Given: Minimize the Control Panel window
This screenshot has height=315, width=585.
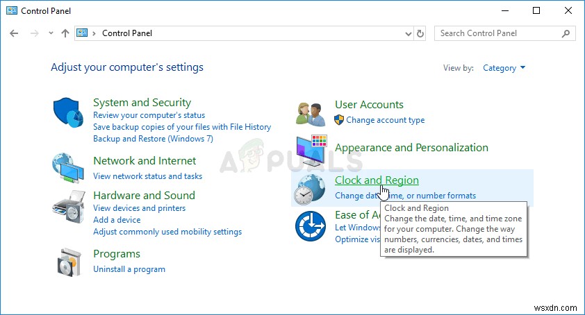Looking at the screenshot, I should (x=505, y=10).
